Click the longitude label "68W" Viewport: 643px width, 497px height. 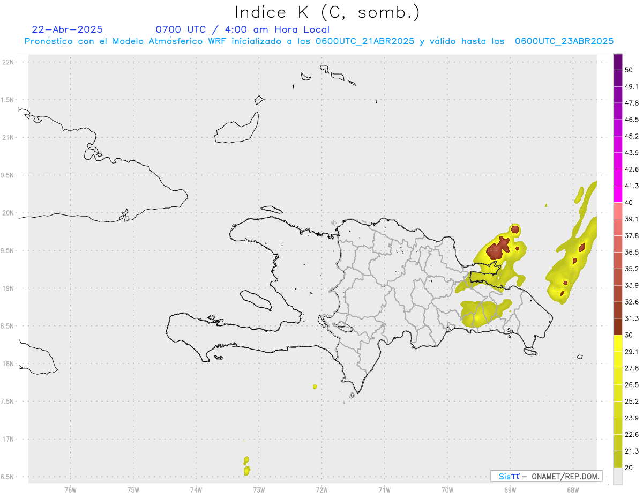point(573,489)
